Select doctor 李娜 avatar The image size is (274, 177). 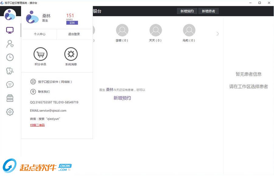coord(122,30)
